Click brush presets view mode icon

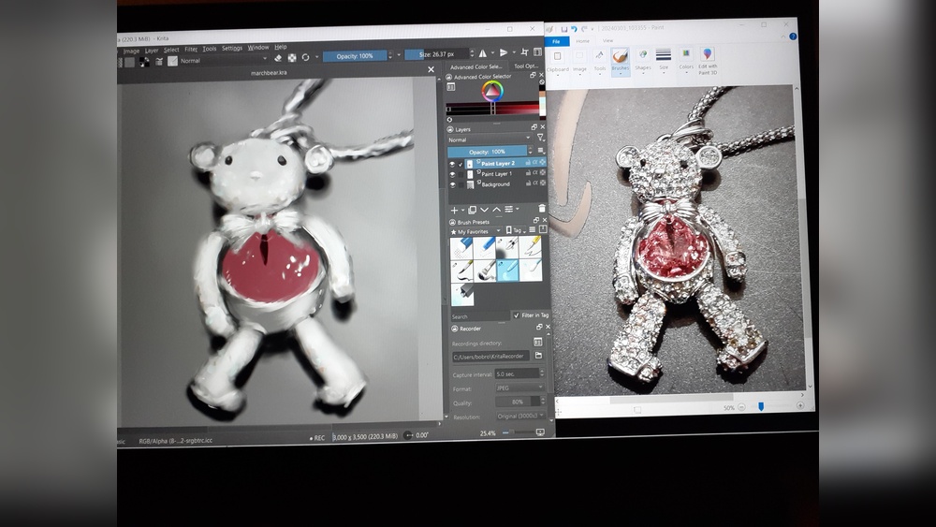coord(532,229)
